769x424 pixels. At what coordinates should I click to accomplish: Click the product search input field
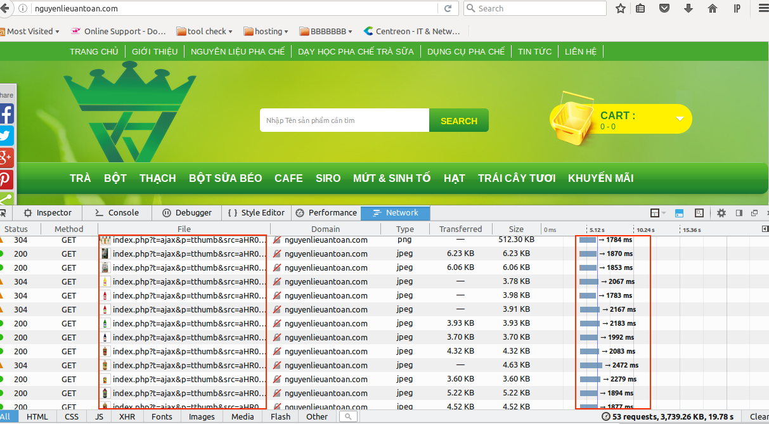coord(344,120)
